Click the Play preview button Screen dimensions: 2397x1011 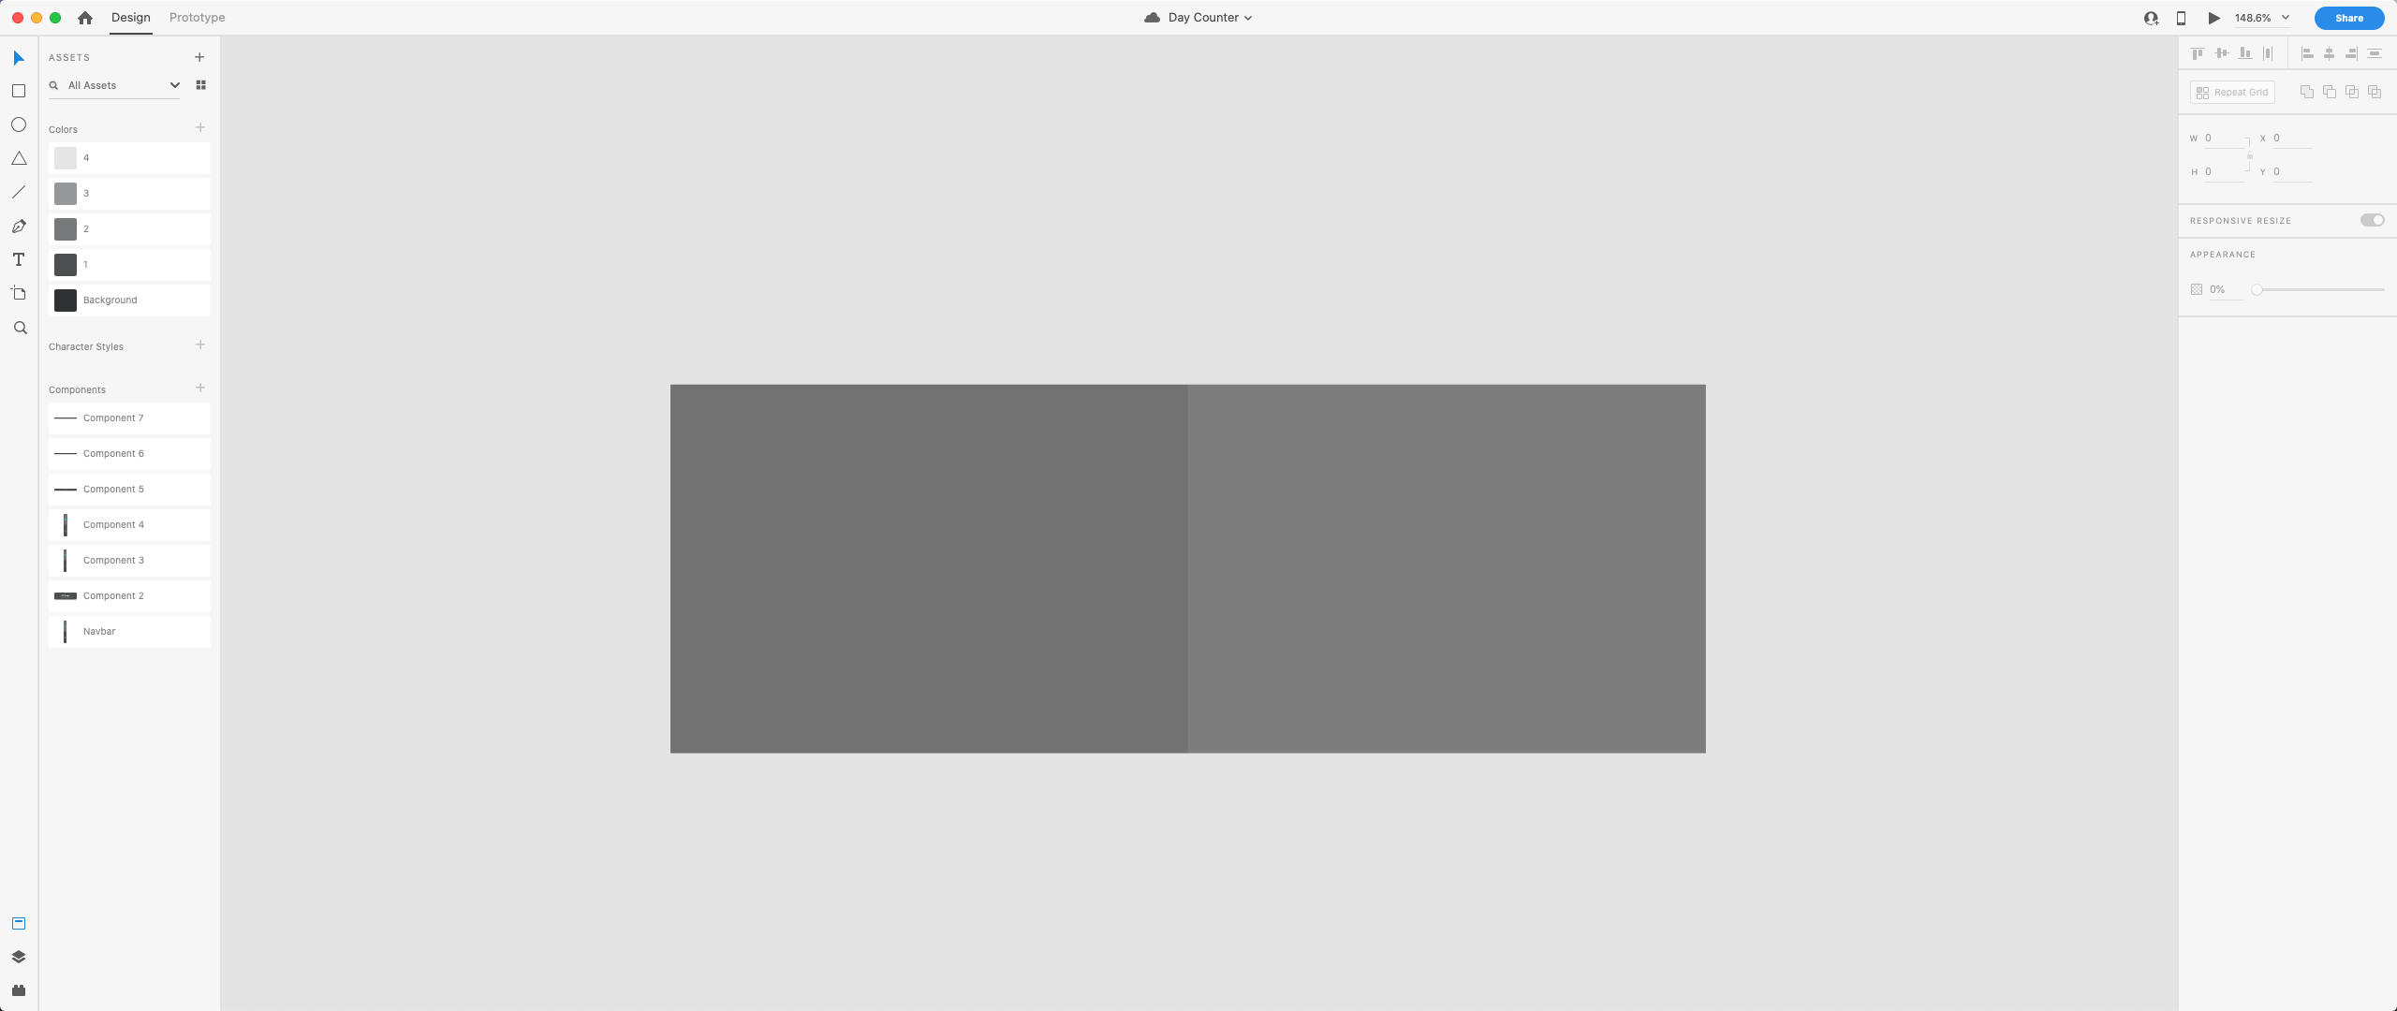point(2212,17)
